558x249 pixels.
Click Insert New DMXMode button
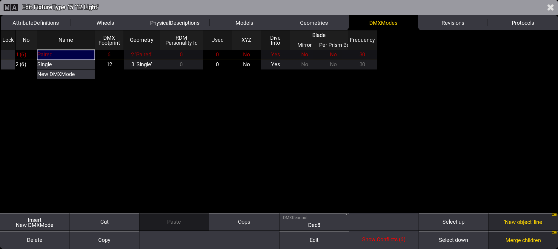pos(35,222)
